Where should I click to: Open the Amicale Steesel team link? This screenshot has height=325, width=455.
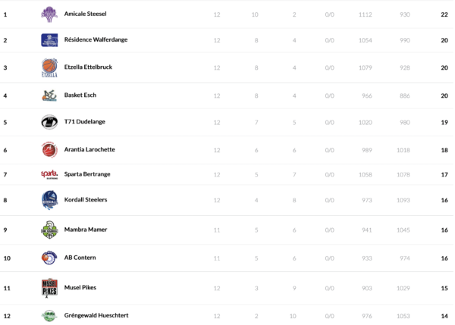86,14
